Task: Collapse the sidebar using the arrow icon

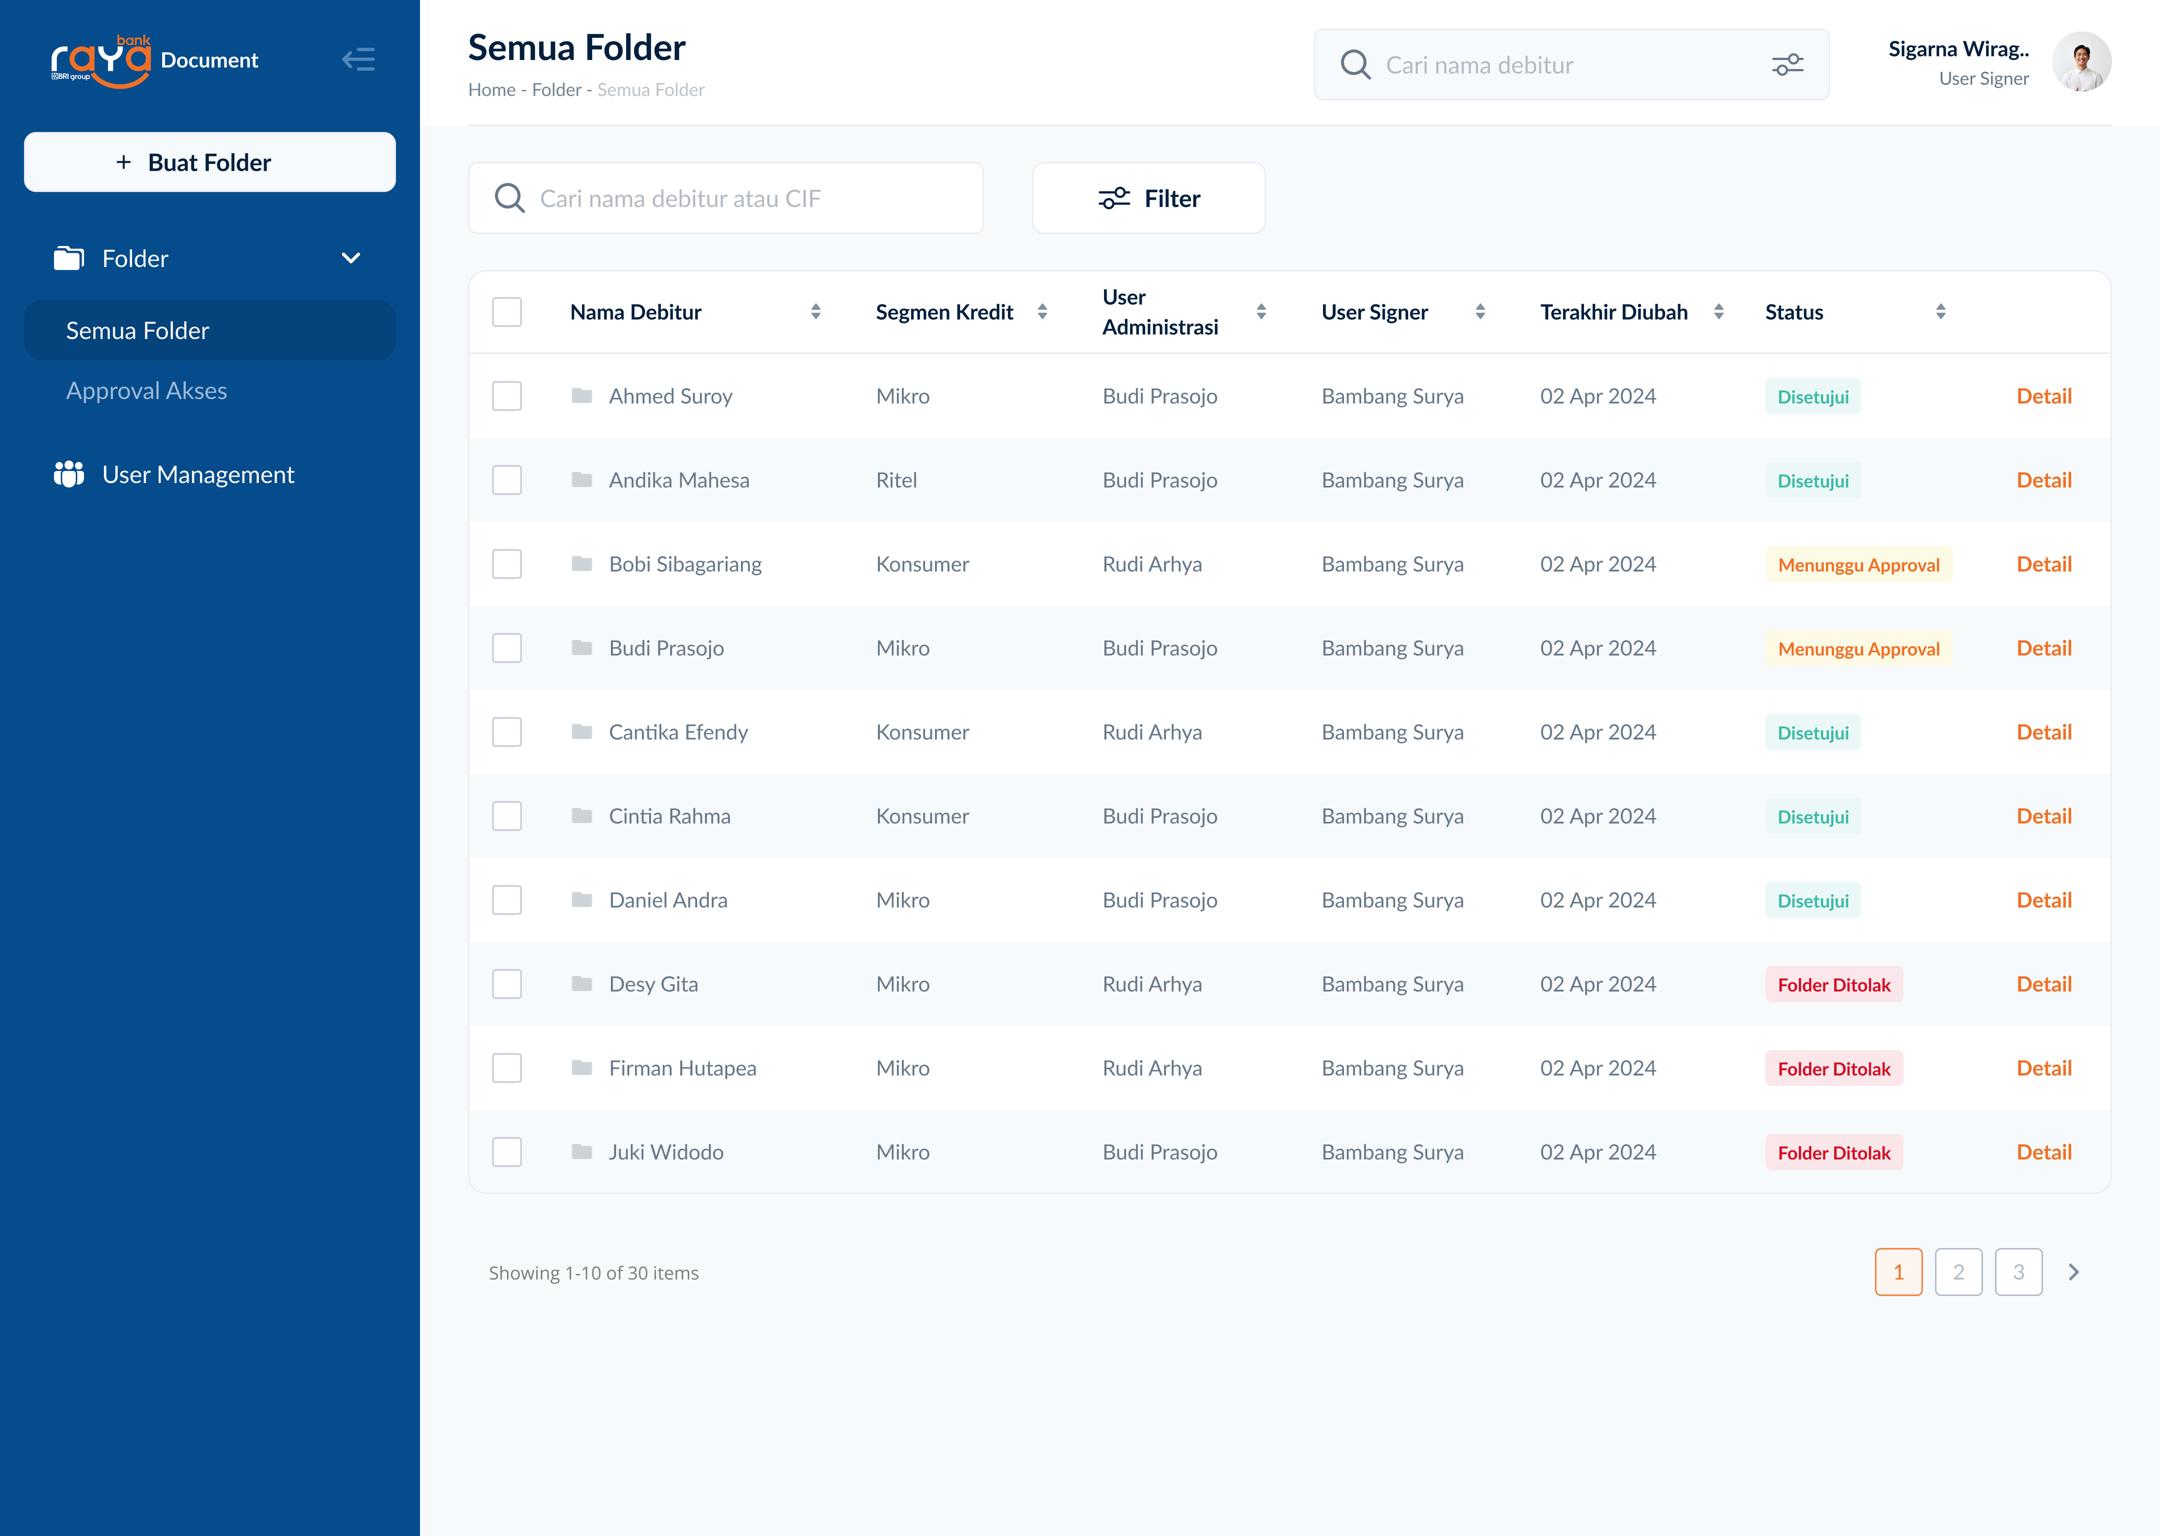Action: click(x=358, y=60)
